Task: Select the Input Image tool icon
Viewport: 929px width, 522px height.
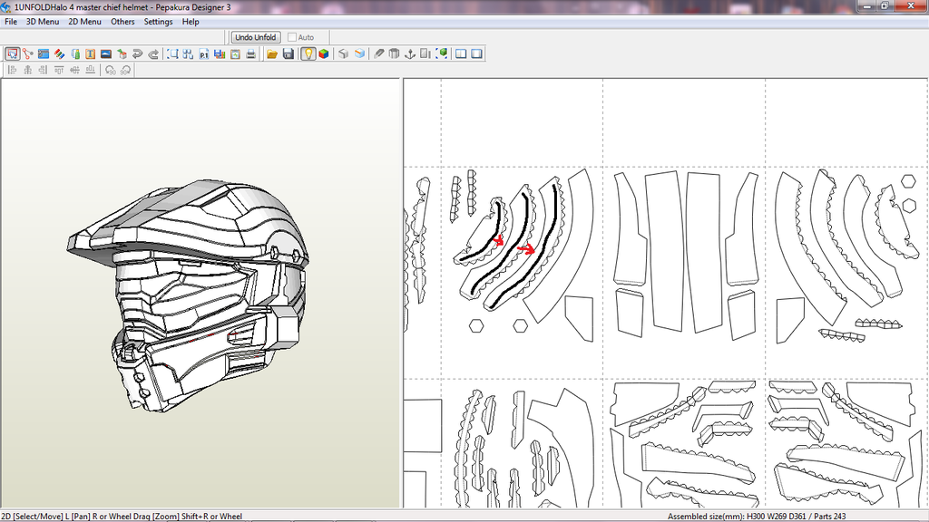Action: [x=106, y=53]
